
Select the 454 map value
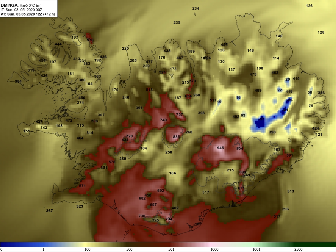[42, 60]
